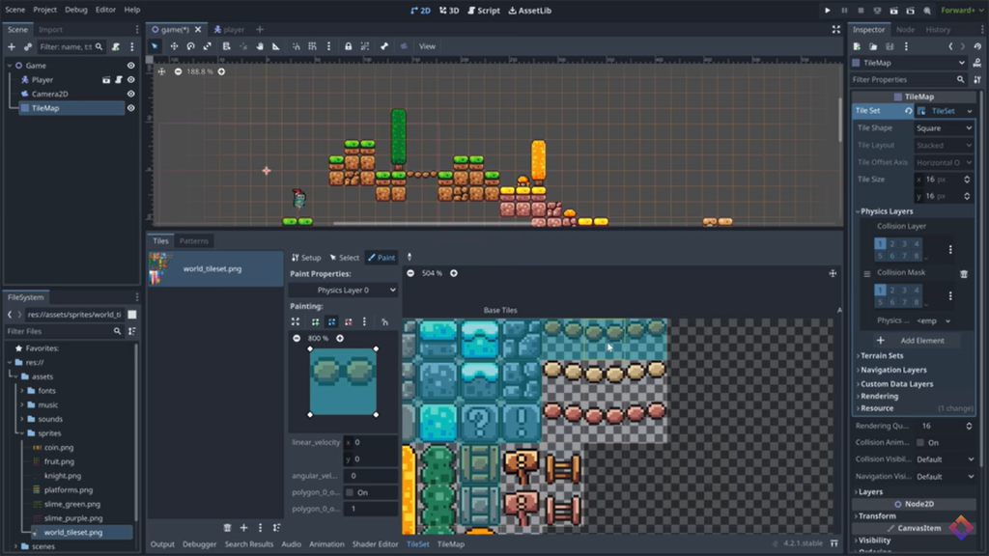This screenshot has width=989, height=556.
Task: Switch to the Patterns tab
Action: pos(193,240)
